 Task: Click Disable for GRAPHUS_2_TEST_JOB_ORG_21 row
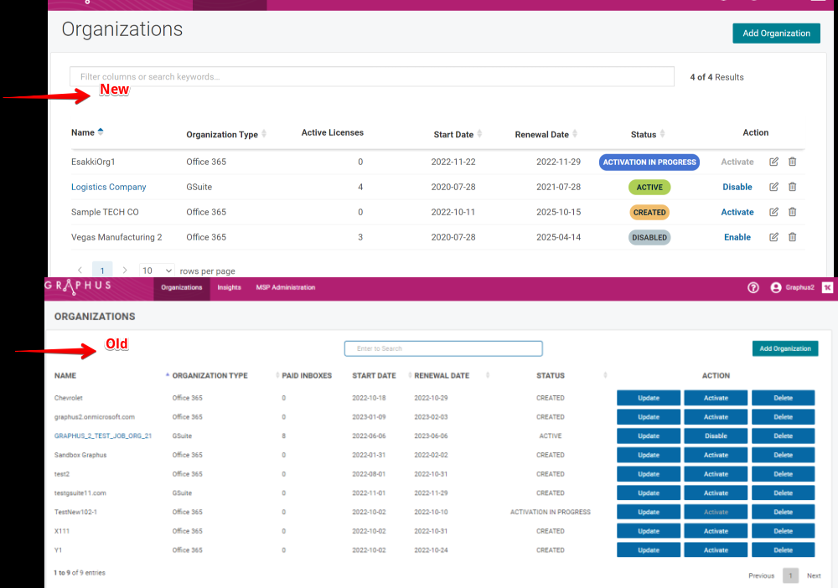[716, 436]
